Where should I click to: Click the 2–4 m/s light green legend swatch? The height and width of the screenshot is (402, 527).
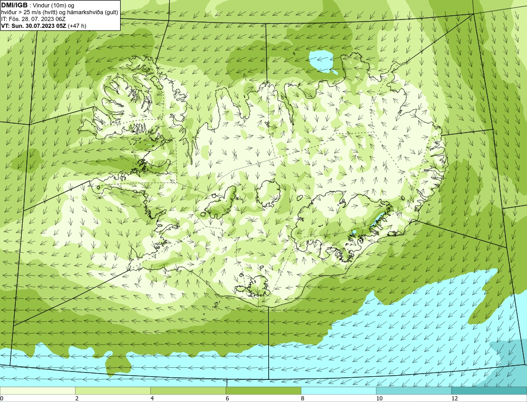tap(113, 391)
